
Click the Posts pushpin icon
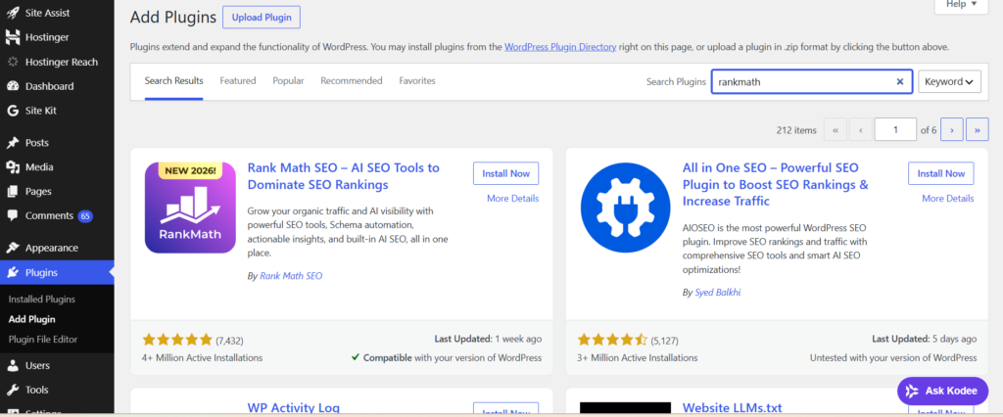point(12,143)
